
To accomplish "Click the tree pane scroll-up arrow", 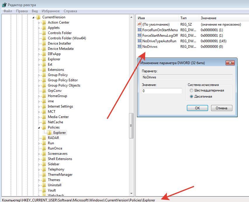I will pos(131,17).
